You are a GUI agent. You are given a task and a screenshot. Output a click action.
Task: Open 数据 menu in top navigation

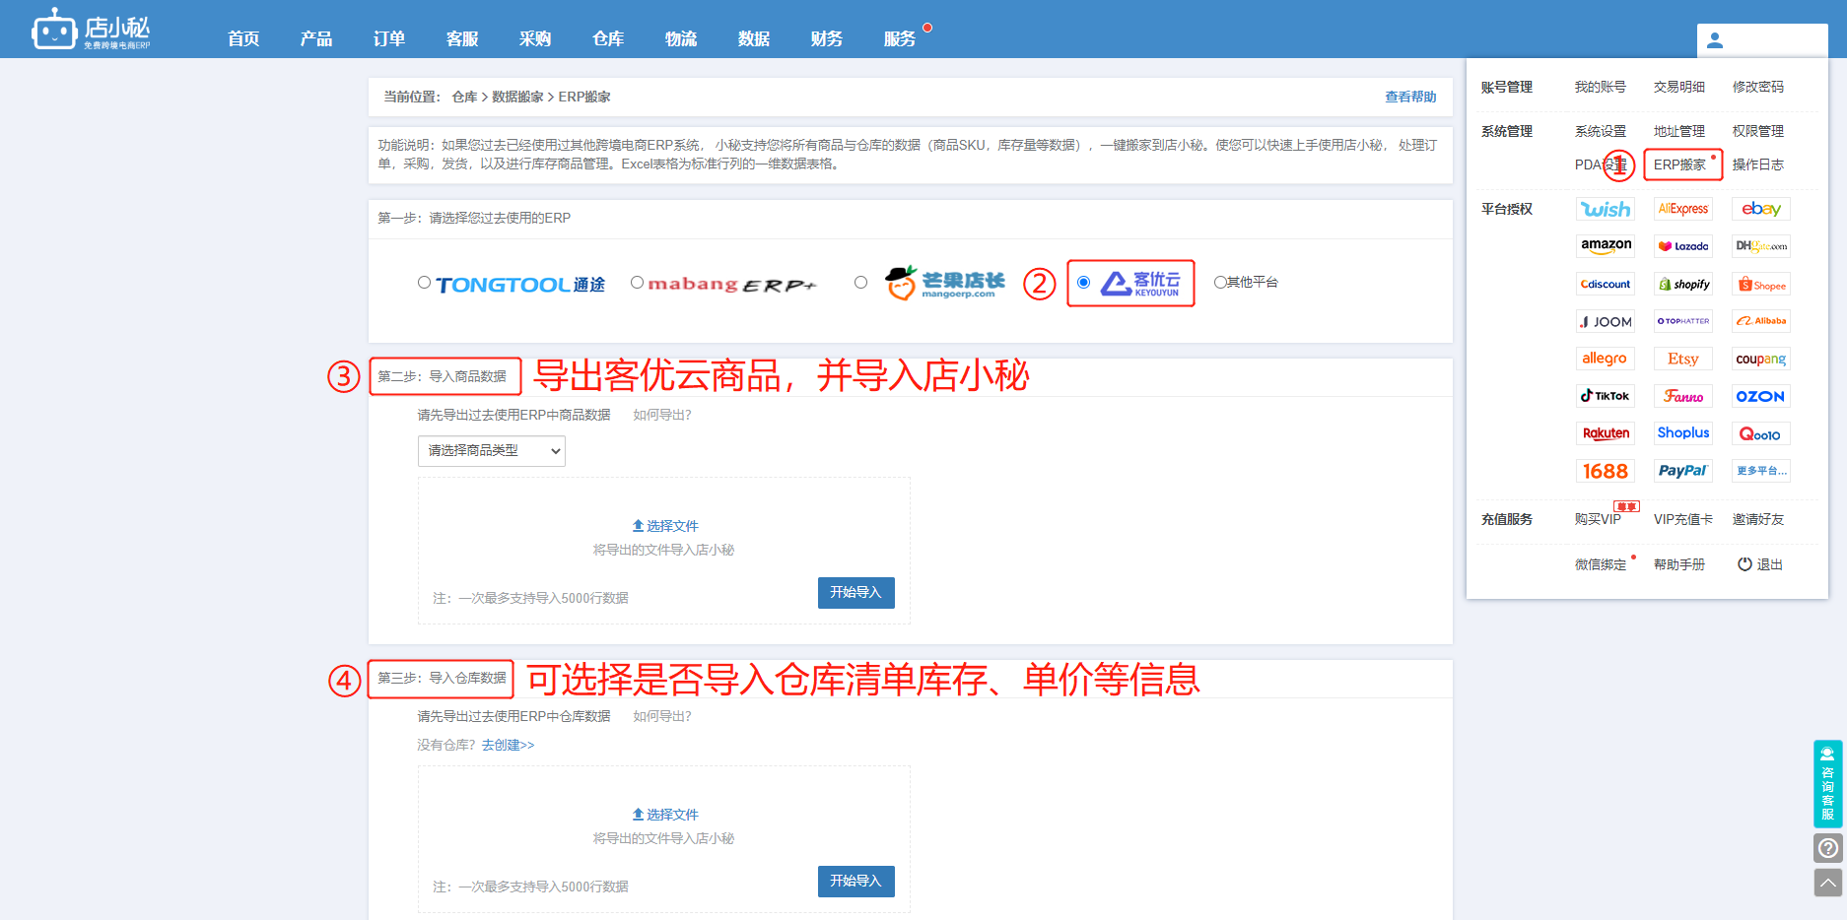(754, 38)
